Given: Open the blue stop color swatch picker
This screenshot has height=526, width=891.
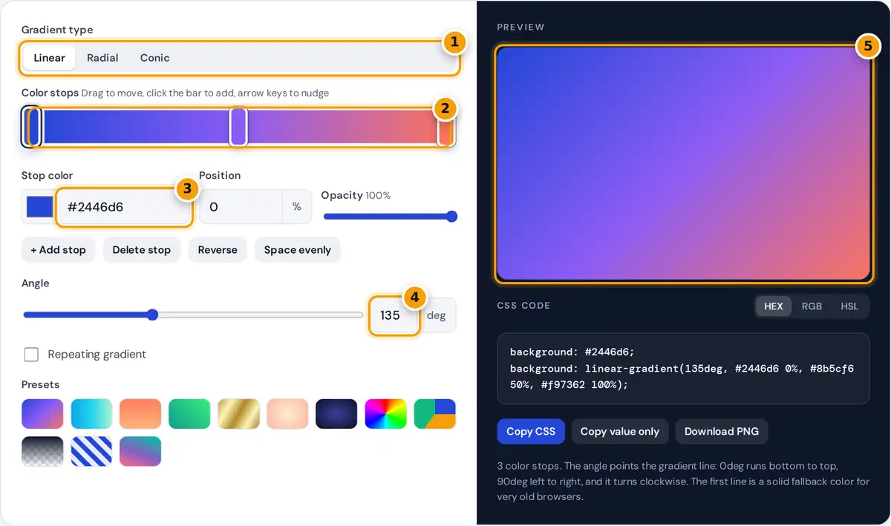Looking at the screenshot, I should (x=39, y=207).
